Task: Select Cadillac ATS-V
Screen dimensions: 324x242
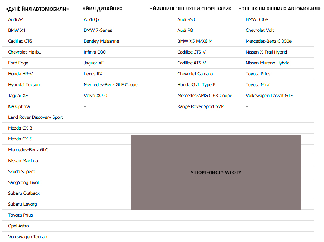Action: tap(191, 63)
